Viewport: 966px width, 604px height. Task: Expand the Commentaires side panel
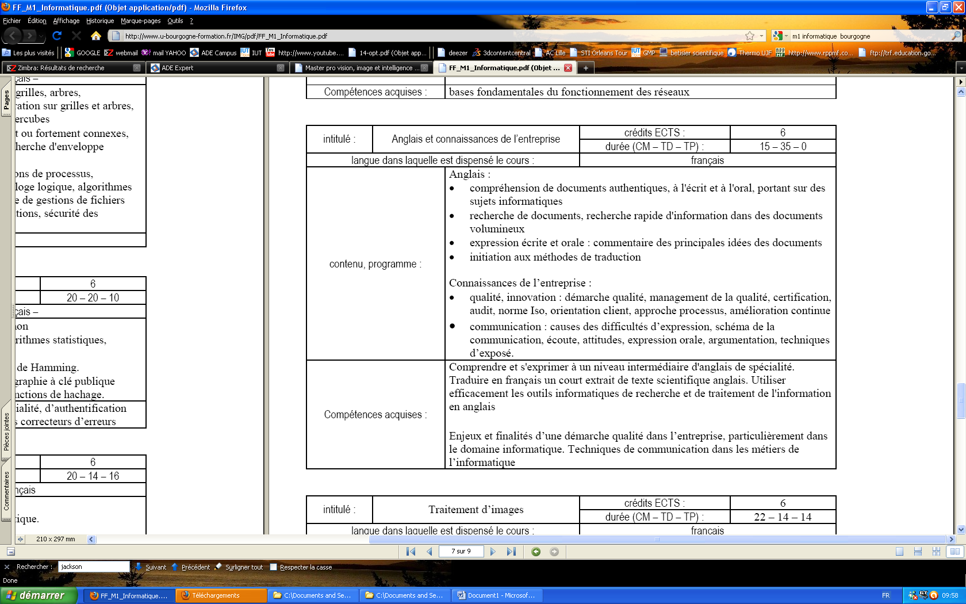pos(6,491)
